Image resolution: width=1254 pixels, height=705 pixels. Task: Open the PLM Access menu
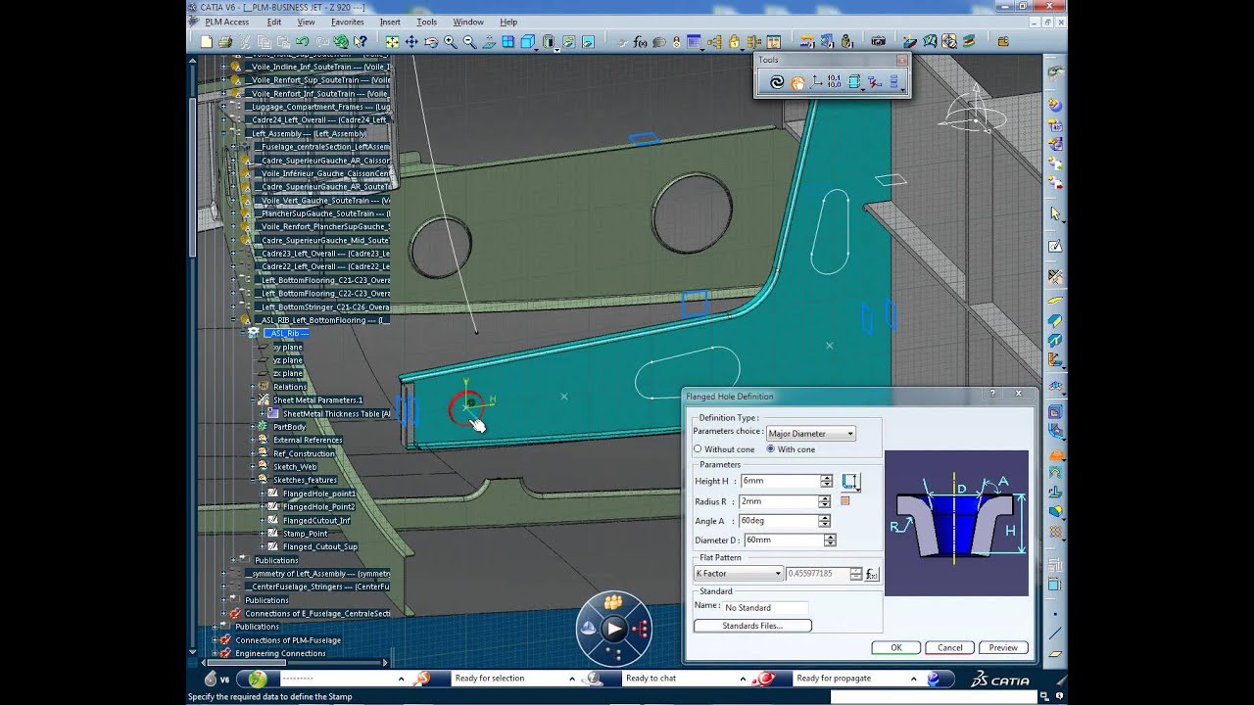226,22
